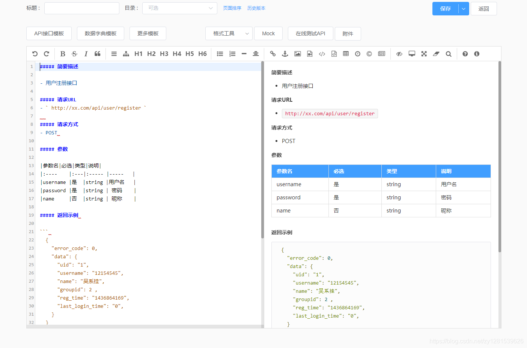Open the 目录 catalog dropdown
Viewport: 527px width, 348px height.
(x=180, y=8)
